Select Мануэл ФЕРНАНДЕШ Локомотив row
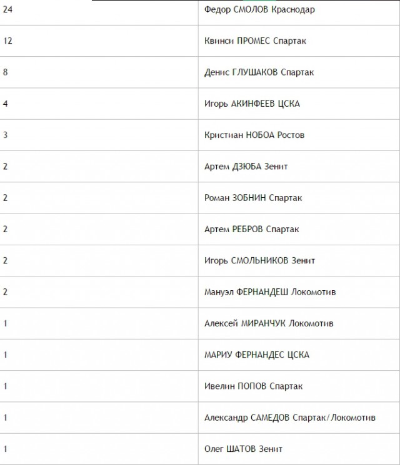 point(200,292)
